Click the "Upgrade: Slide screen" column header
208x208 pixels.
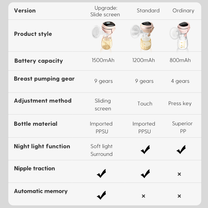pos(105,11)
